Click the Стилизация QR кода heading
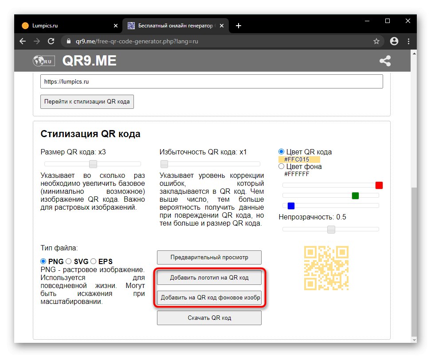Screen dimensions: 431x357 pyautogui.click(x=90, y=134)
